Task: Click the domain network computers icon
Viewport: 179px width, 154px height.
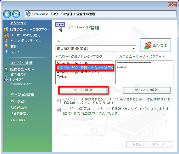Action: pyautogui.click(x=6, y=79)
